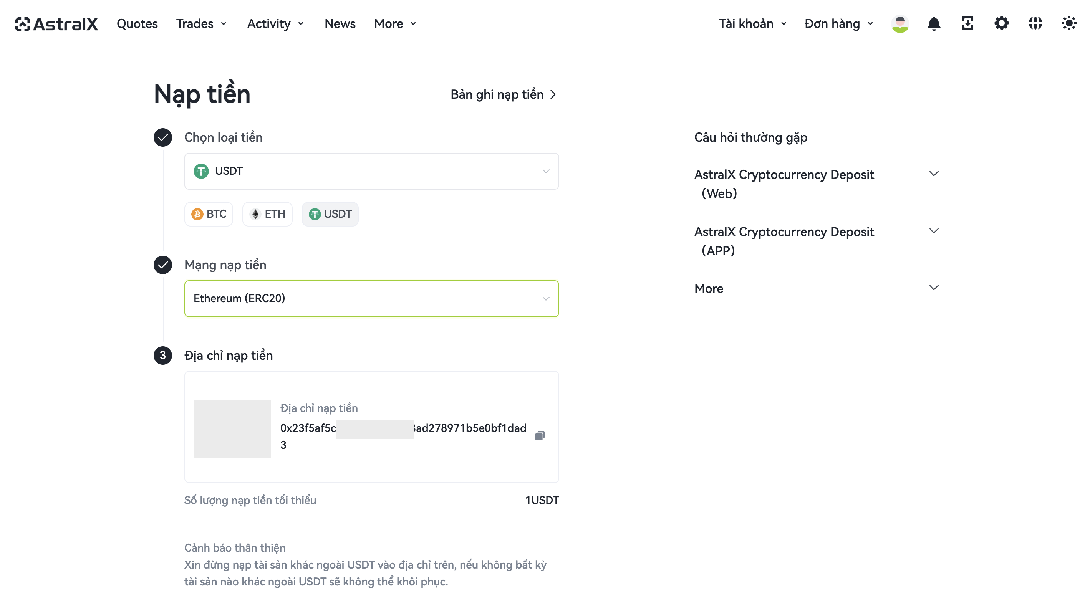Click the 1USDT minimum deposit value
This screenshot has height=592, width=1090.
click(x=542, y=500)
